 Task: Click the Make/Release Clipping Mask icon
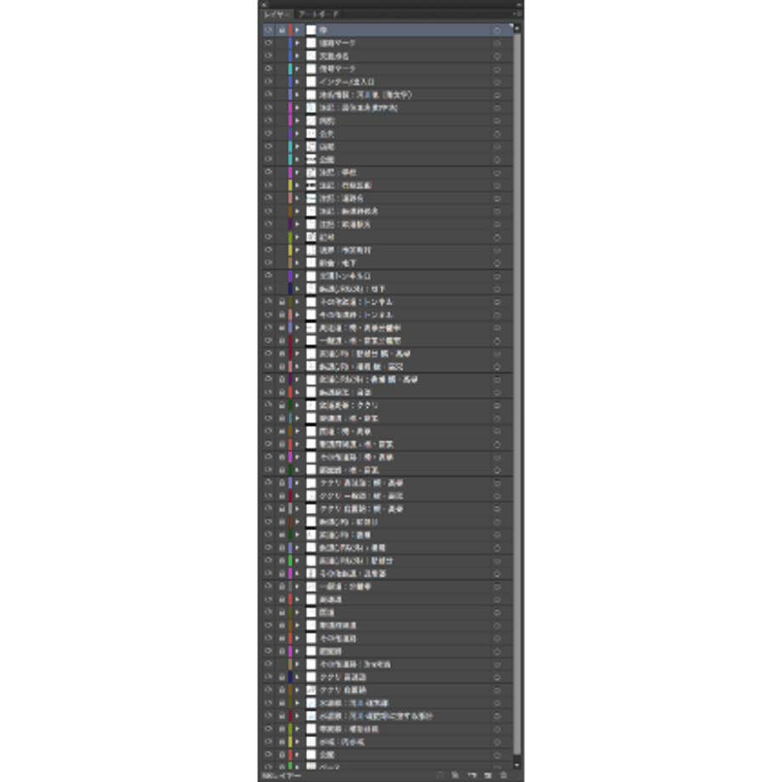click(456, 775)
